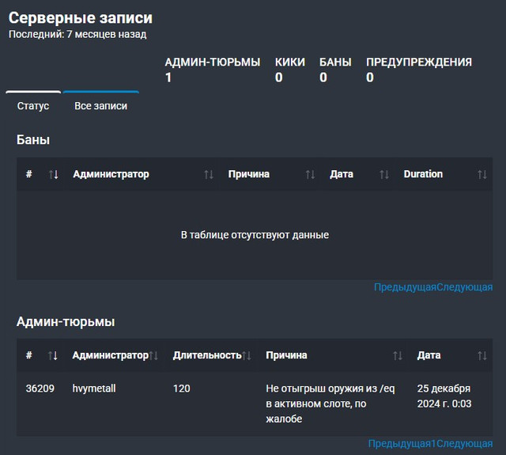
Task: Click the date 25 декабря 2024 г. 0:03
Action: (444, 396)
